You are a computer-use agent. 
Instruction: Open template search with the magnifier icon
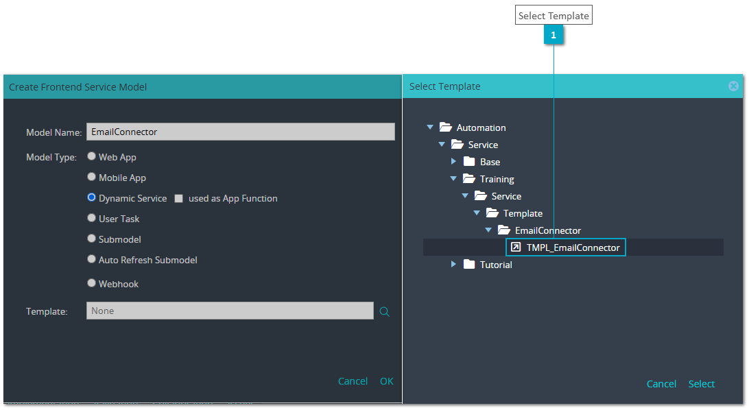[385, 312]
